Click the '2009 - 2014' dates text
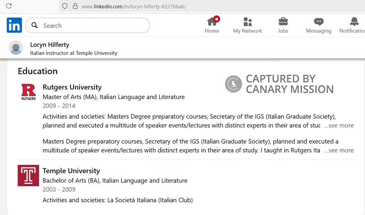The width and height of the screenshot is (365, 215). tap(59, 106)
